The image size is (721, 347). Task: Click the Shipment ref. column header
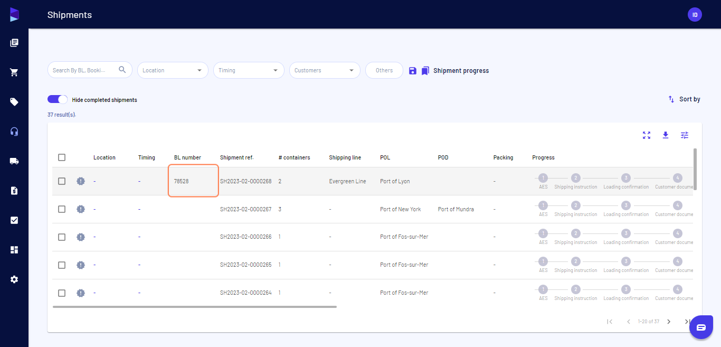[x=236, y=157]
